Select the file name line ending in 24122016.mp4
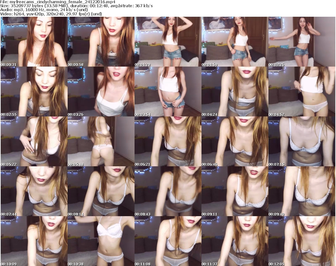 58,2
